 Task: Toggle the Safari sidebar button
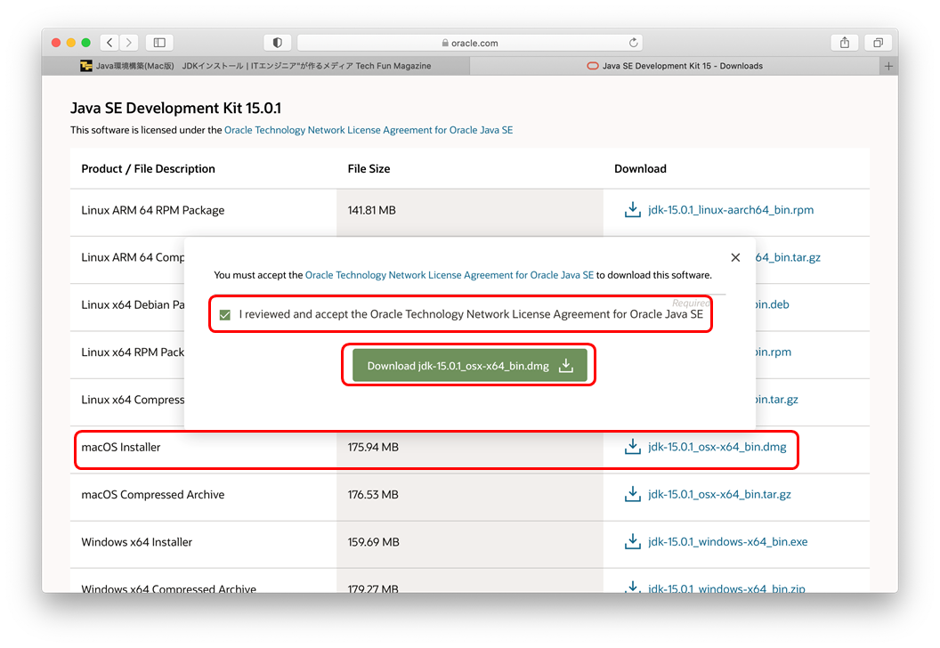point(159,43)
